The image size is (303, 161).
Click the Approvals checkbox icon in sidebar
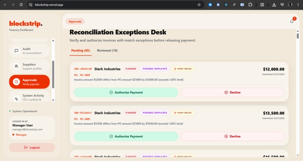click(x=17, y=82)
